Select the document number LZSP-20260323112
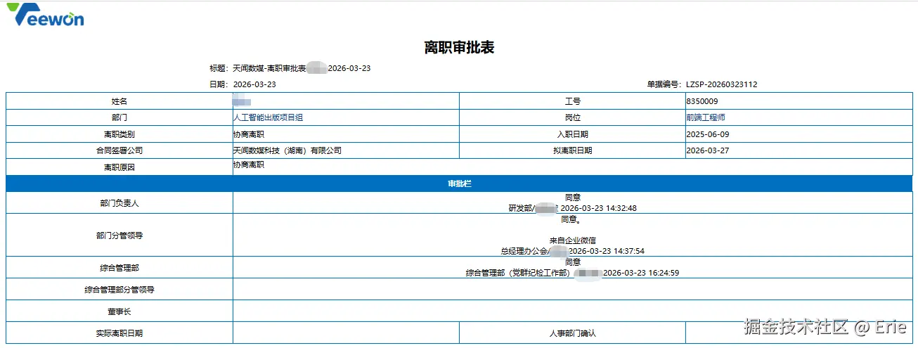Image resolution: width=918 pixels, height=348 pixels. tap(721, 84)
